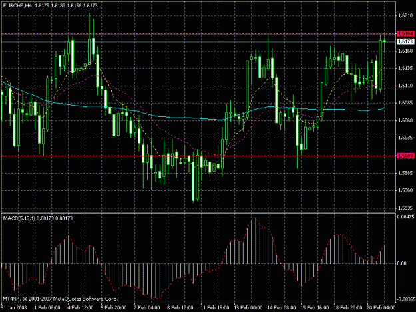Image resolution: width=416 pixels, height=312 pixels.
Task: Click the 1.6135 price scale value
Action: 405,68
